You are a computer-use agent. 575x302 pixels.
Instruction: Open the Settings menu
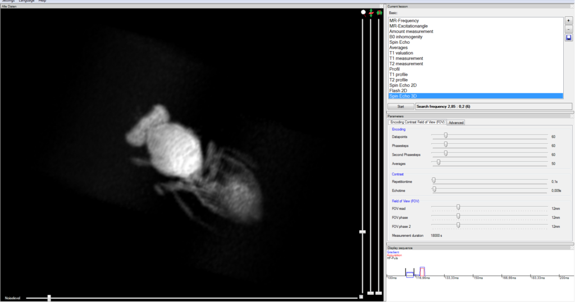8,2
